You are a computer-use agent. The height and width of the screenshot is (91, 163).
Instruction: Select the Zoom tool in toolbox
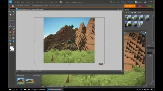click(x=13, y=12)
